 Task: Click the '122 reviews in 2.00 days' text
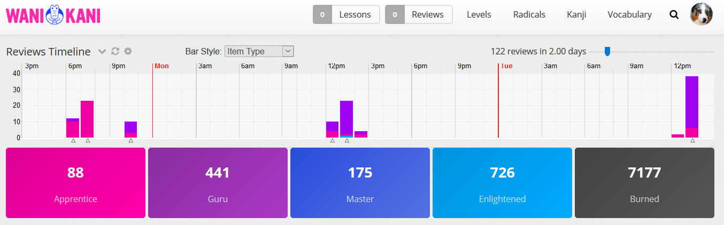tap(538, 52)
